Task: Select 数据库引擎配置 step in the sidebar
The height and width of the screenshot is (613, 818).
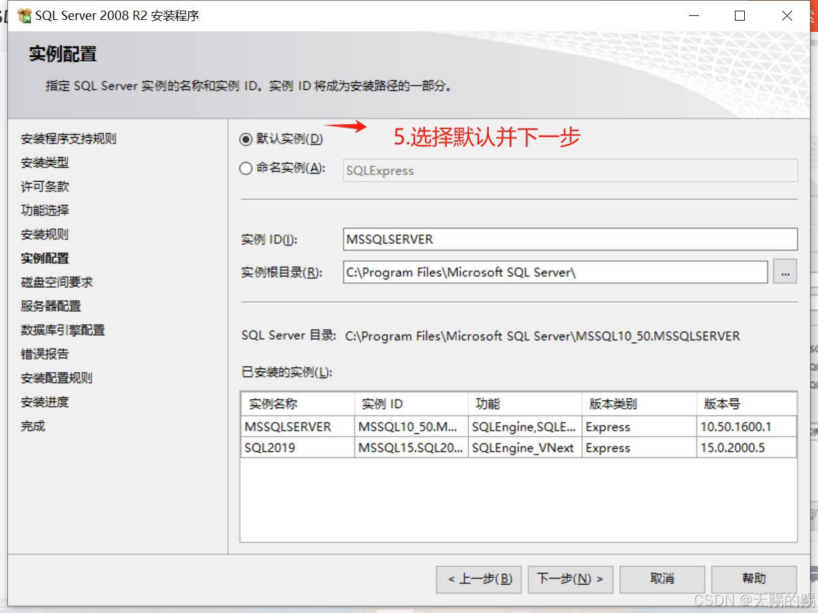Action: coord(63,330)
